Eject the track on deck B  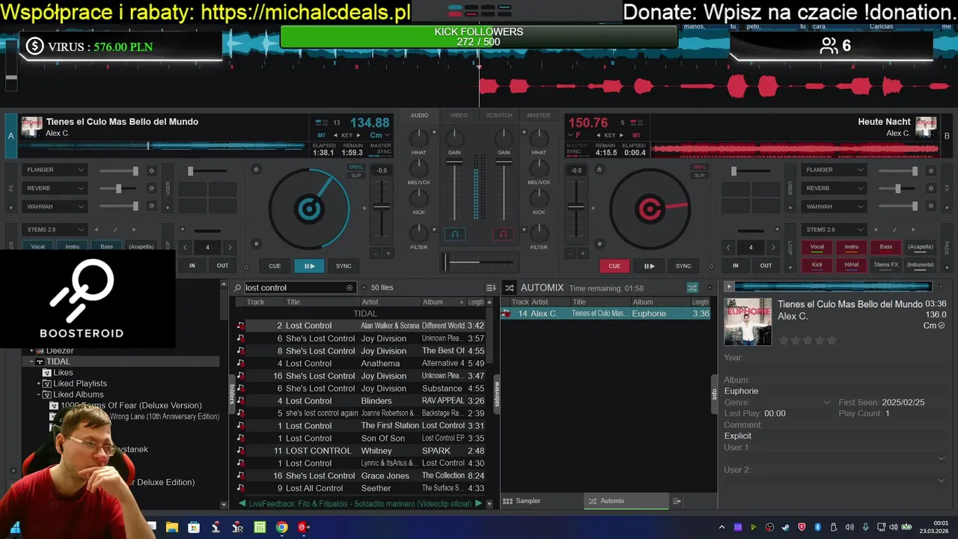tap(599, 170)
